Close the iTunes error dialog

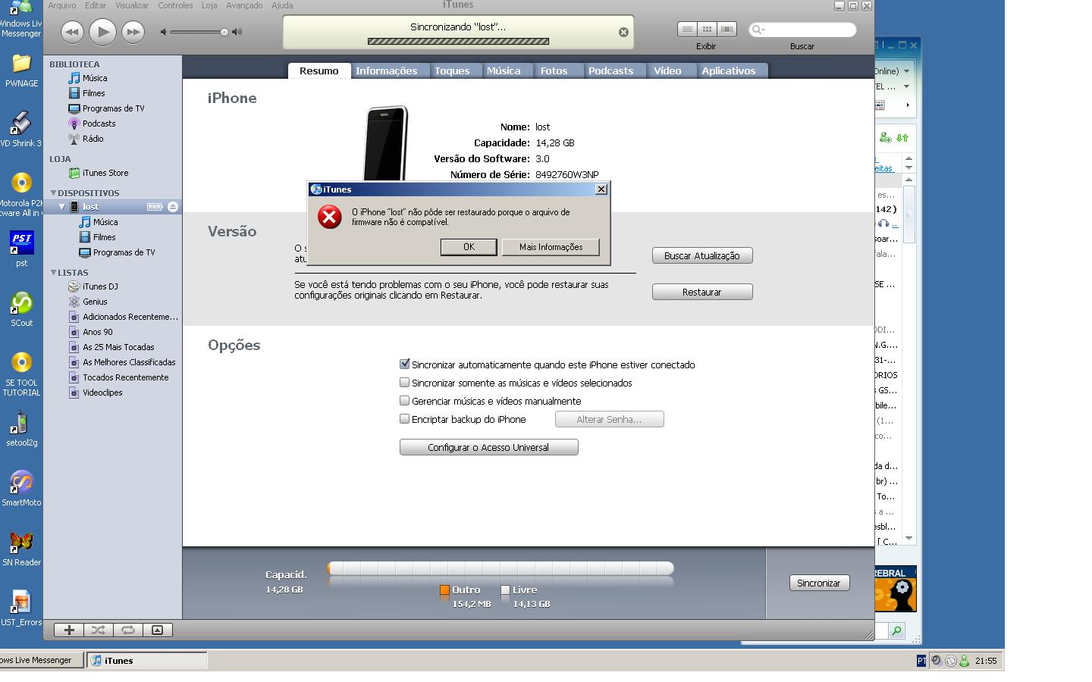point(601,189)
